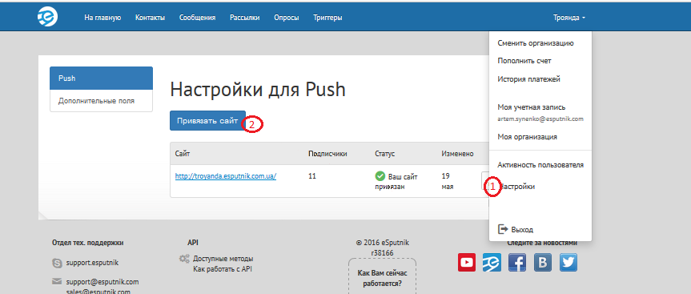
Task: Click the gears icon beside Доступные методы
Action: 184,259
